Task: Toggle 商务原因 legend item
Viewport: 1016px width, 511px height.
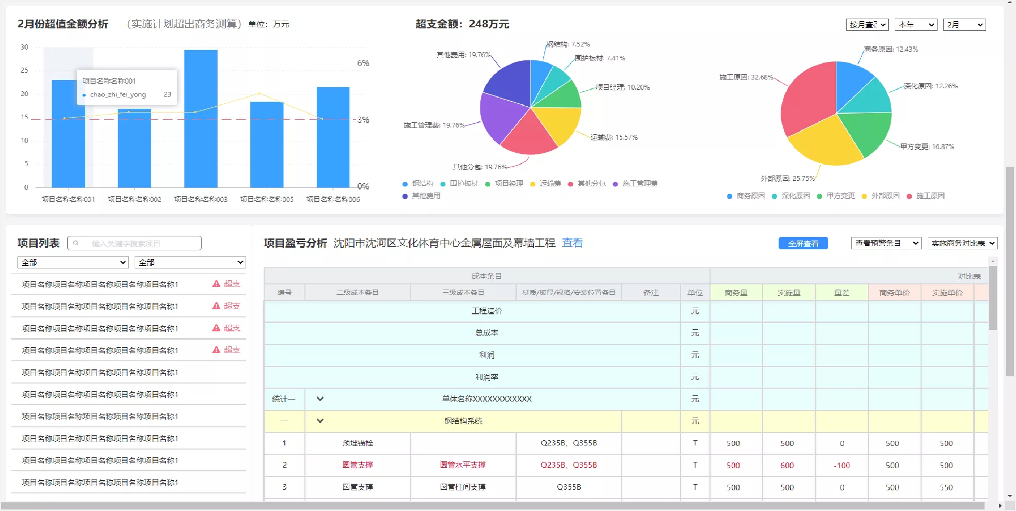Action: (746, 196)
